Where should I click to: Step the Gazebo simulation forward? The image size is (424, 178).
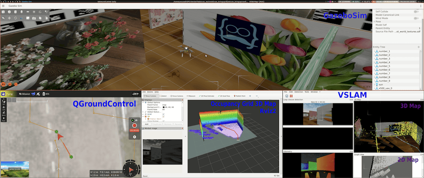[10, 84]
